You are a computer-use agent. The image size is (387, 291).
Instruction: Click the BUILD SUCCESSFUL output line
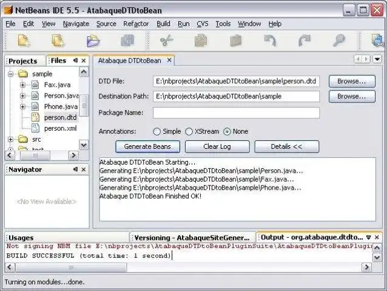[x=89, y=256]
